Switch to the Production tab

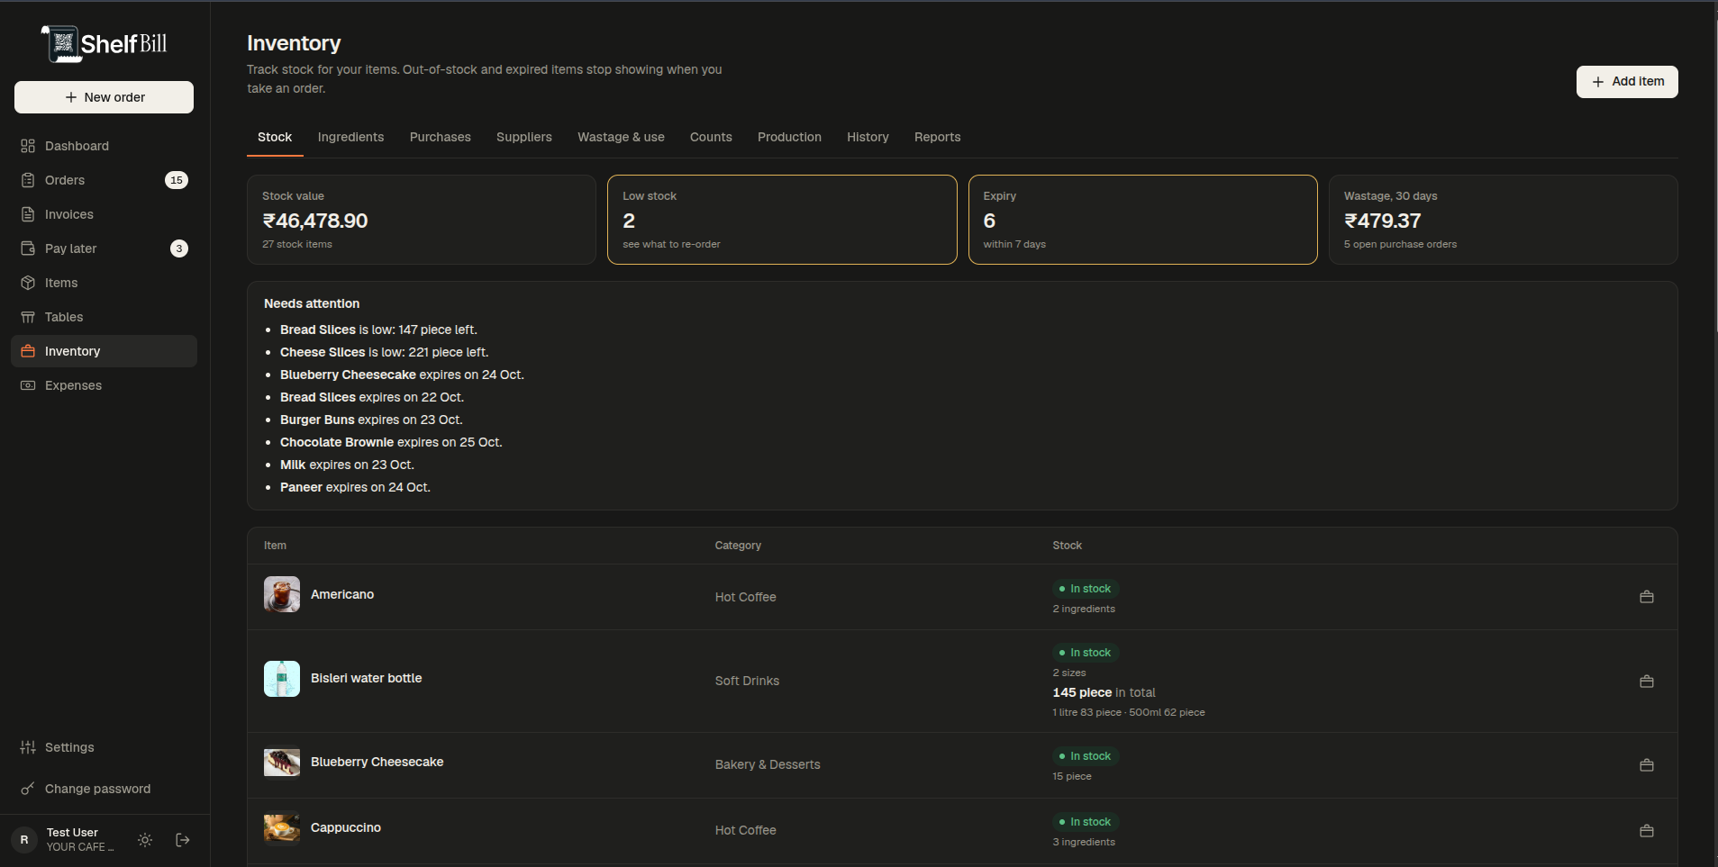pos(789,137)
